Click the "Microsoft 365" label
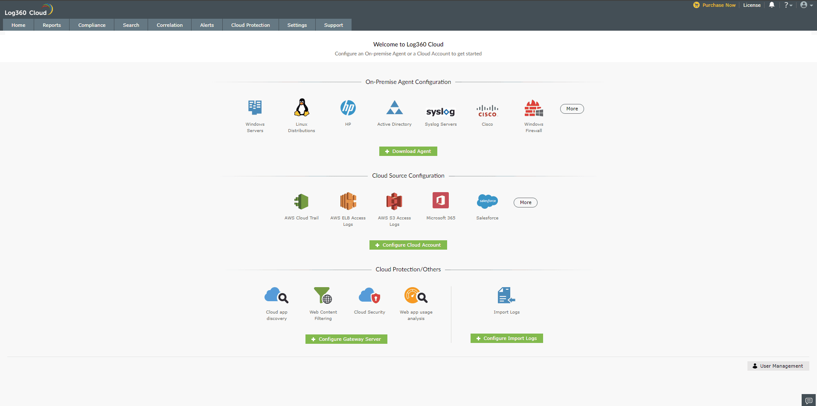The height and width of the screenshot is (406, 817). (x=441, y=218)
